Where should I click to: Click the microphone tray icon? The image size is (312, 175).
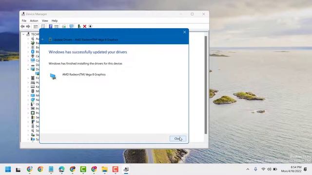[x=255, y=169]
